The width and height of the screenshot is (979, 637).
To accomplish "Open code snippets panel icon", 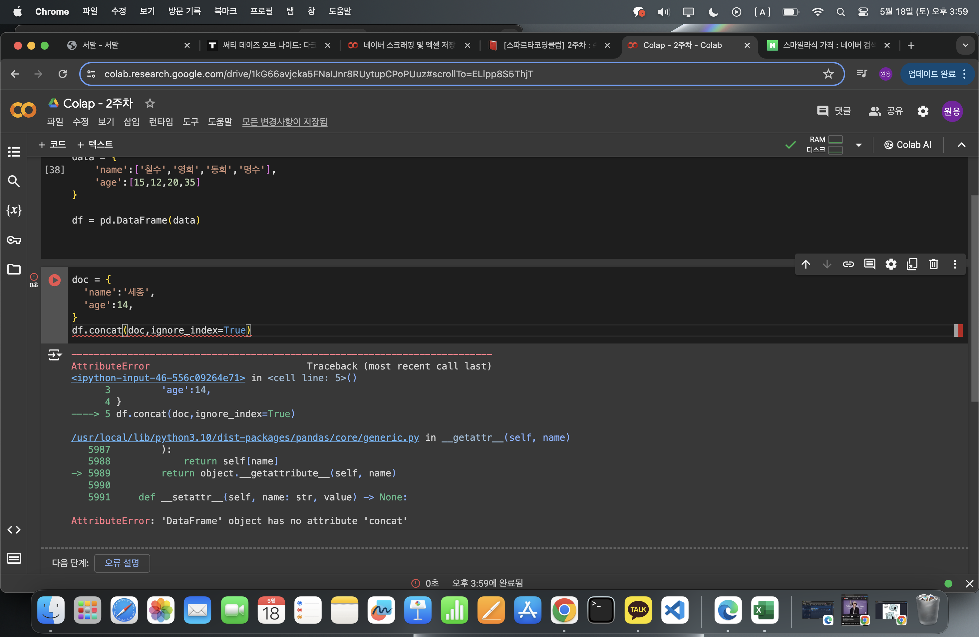I will tap(14, 530).
